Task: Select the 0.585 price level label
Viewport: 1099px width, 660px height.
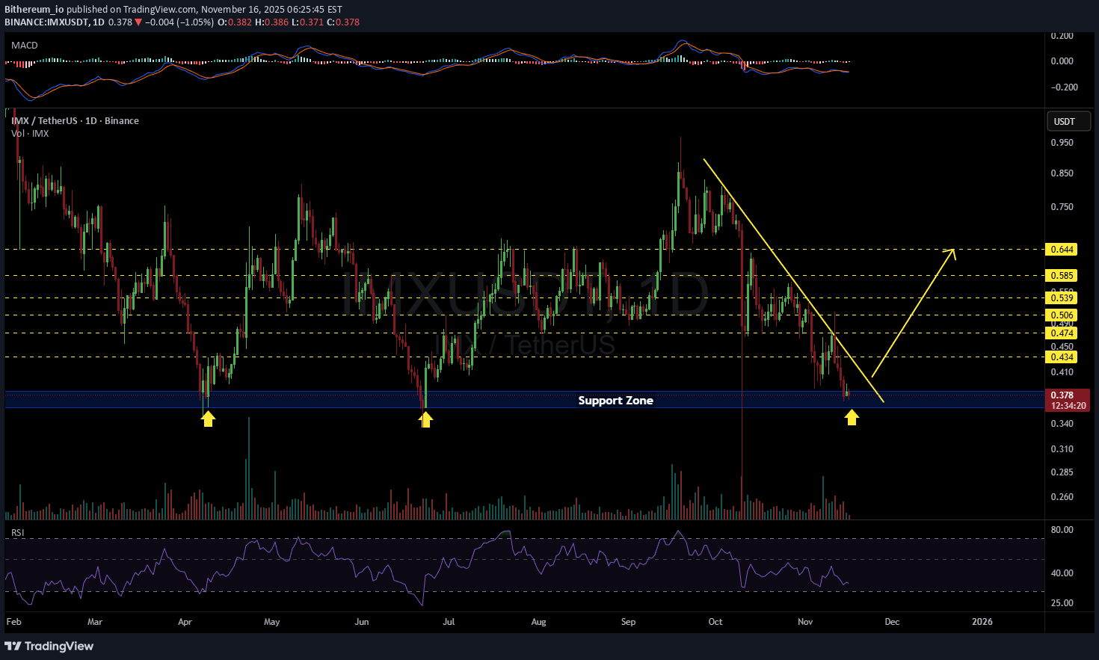Action: point(1062,276)
